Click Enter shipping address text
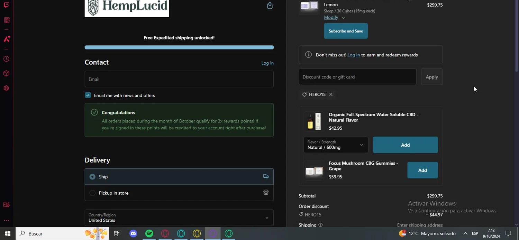 [420, 225]
